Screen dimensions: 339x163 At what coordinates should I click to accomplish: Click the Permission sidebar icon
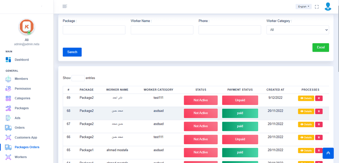8,88
